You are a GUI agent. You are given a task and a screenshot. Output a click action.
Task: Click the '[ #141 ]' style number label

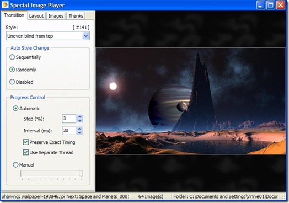click(81, 28)
